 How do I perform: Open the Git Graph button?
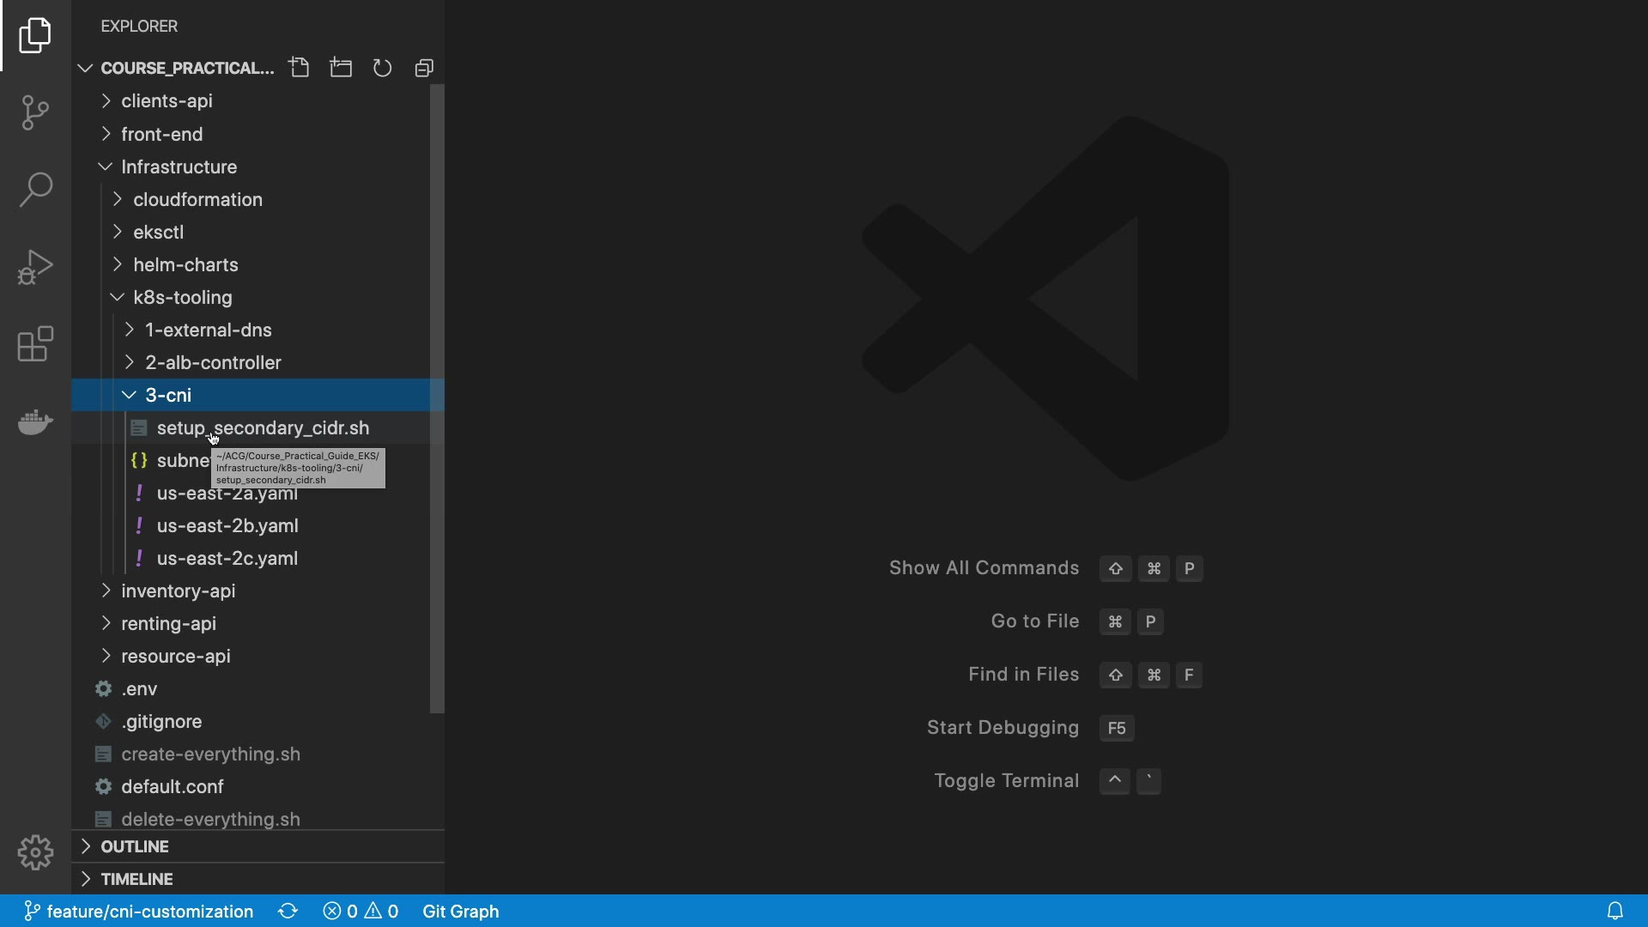460,911
